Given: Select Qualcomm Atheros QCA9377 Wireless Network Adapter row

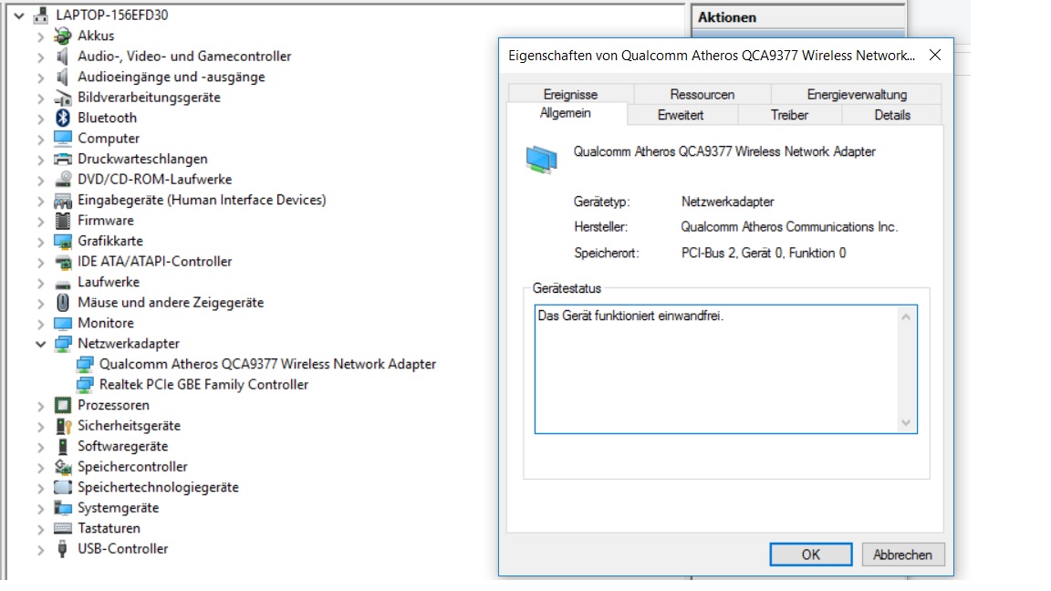Looking at the screenshot, I should 267,365.
